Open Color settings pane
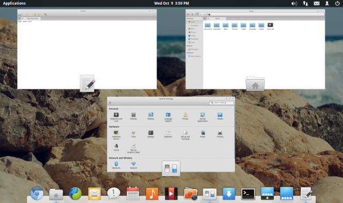 133,134
